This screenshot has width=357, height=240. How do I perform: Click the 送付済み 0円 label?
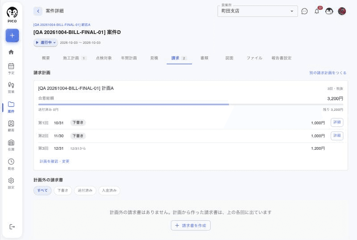pyautogui.click(x=48, y=109)
